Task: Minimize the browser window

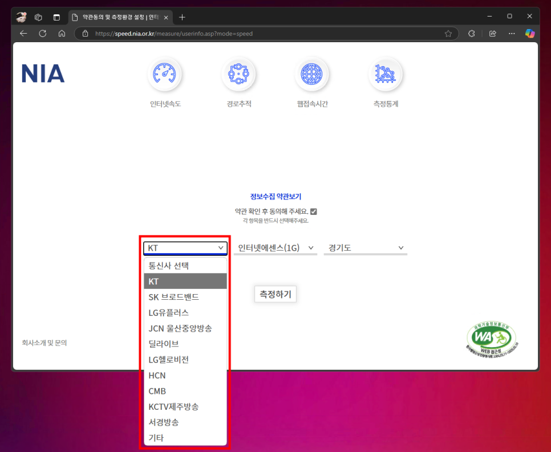Action: [489, 16]
